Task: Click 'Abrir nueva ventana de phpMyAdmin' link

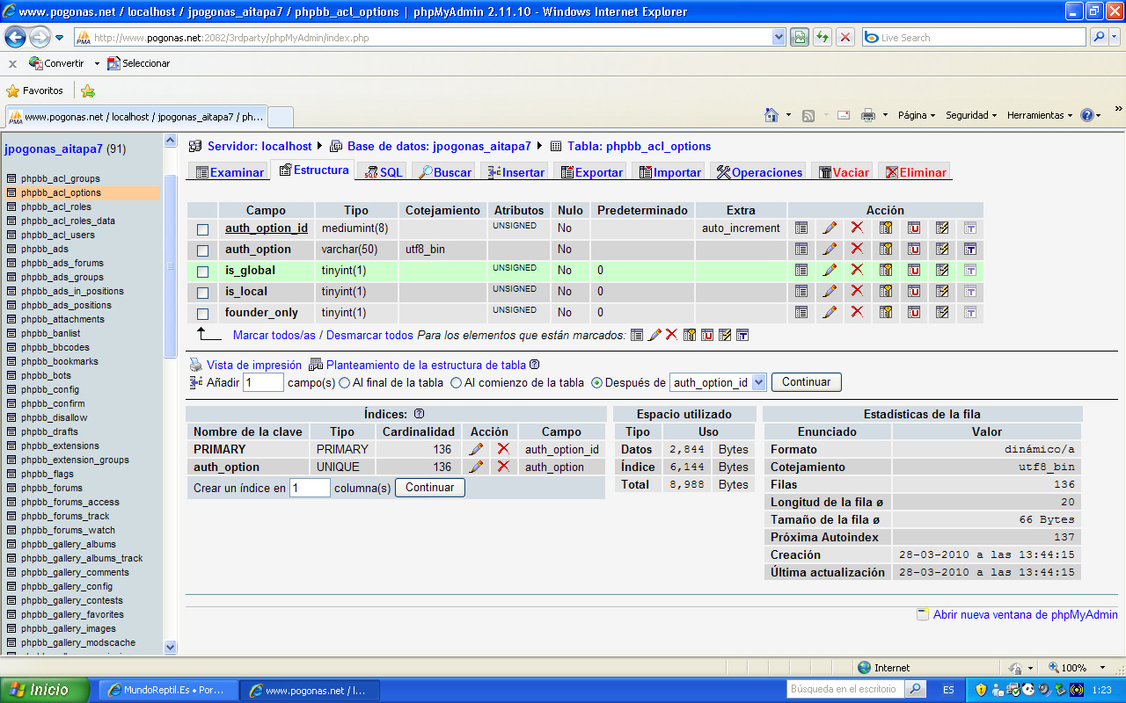Action: [x=1026, y=615]
